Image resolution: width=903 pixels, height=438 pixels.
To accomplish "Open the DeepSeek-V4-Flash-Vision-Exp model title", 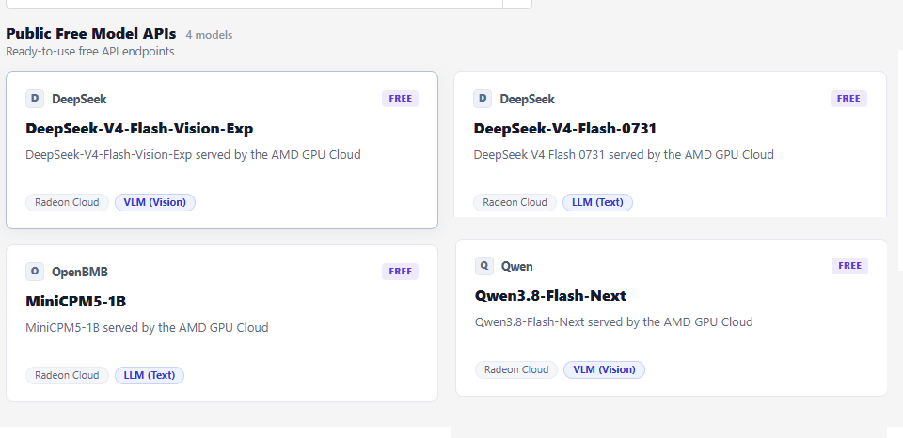I will coord(139,129).
